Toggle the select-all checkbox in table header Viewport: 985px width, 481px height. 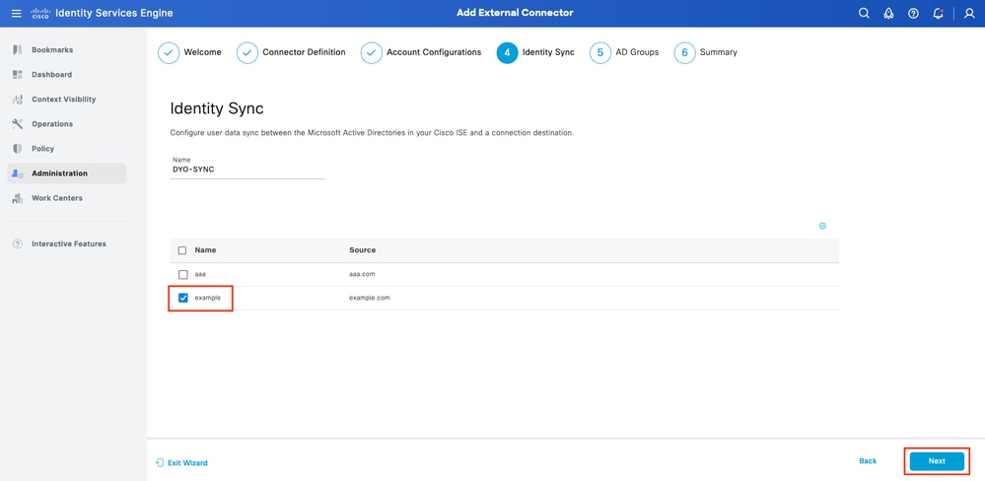pyautogui.click(x=182, y=250)
